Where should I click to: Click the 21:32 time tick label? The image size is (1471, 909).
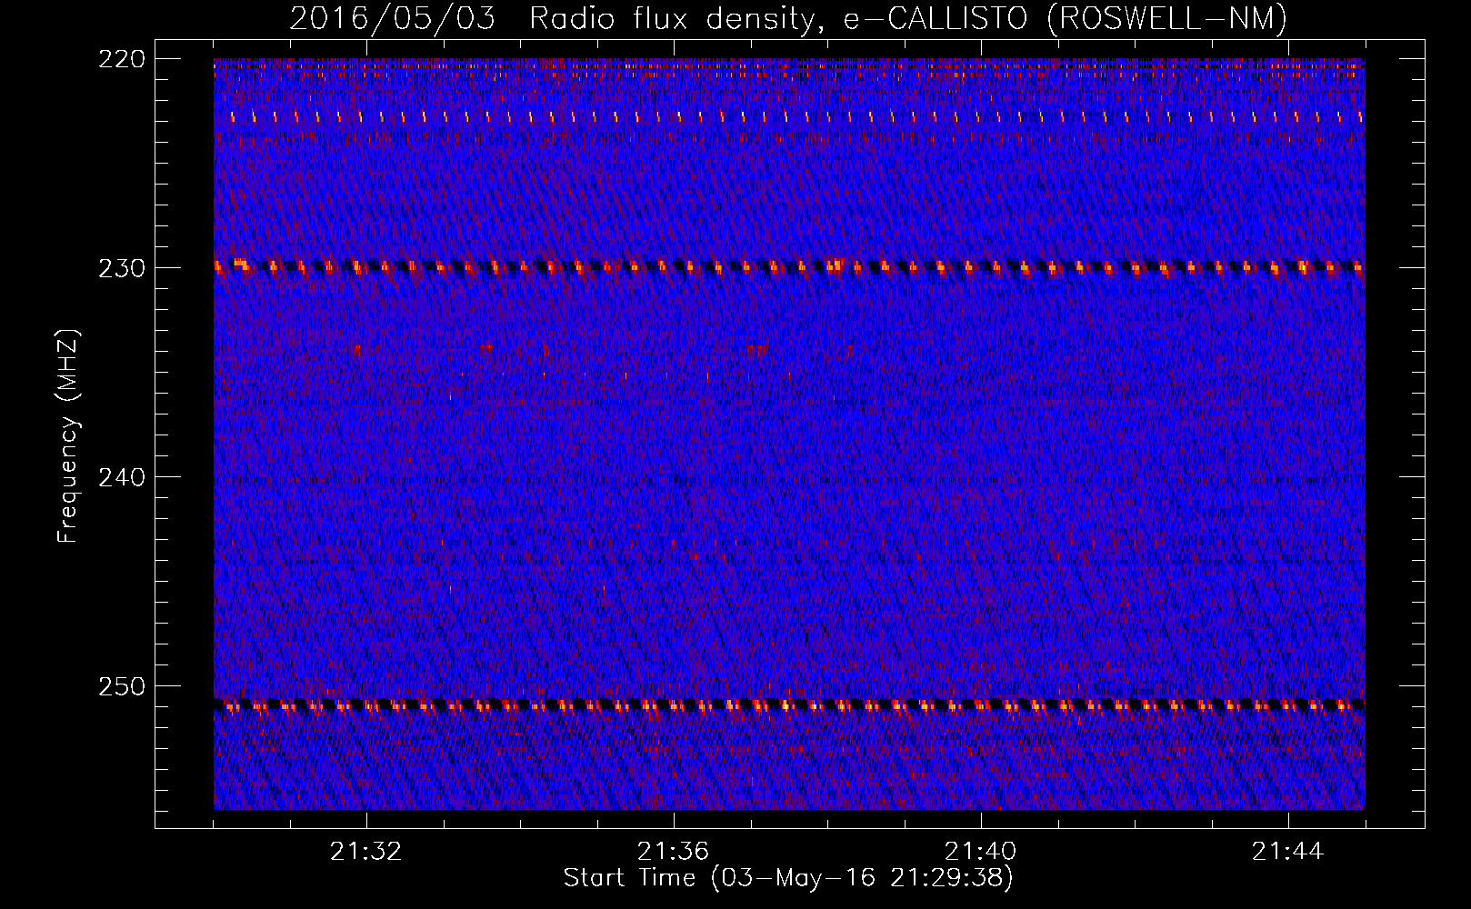366,851
